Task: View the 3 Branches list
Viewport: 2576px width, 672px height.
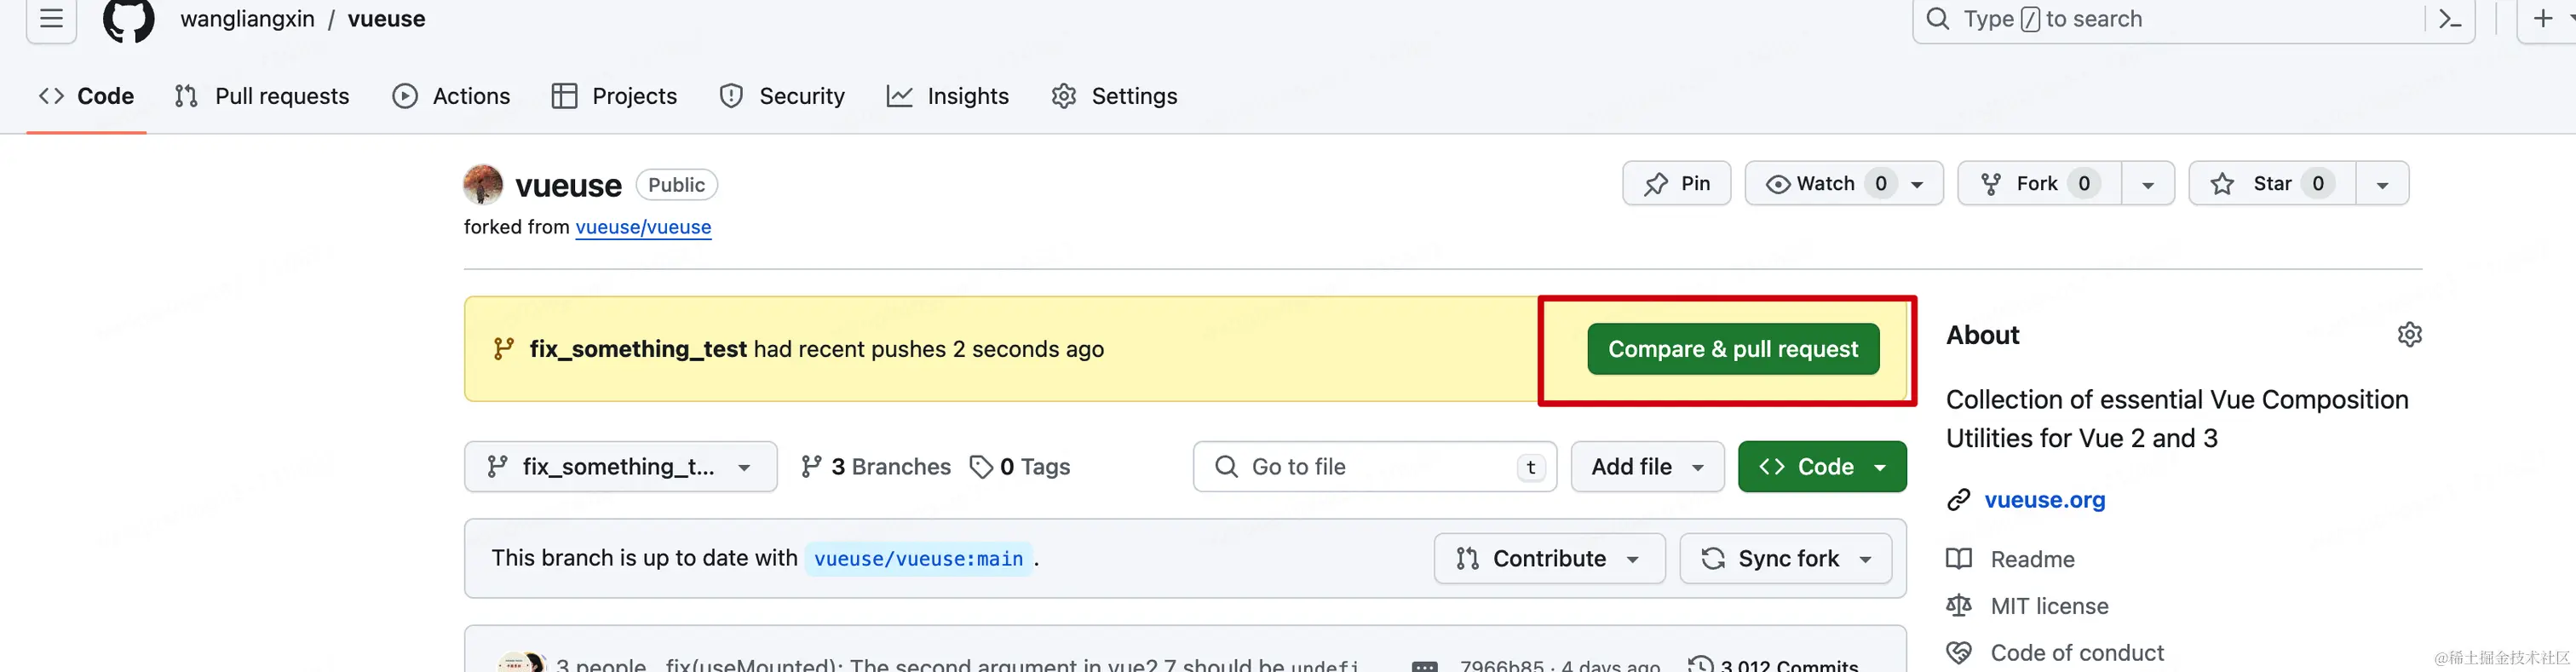Action: [876, 467]
